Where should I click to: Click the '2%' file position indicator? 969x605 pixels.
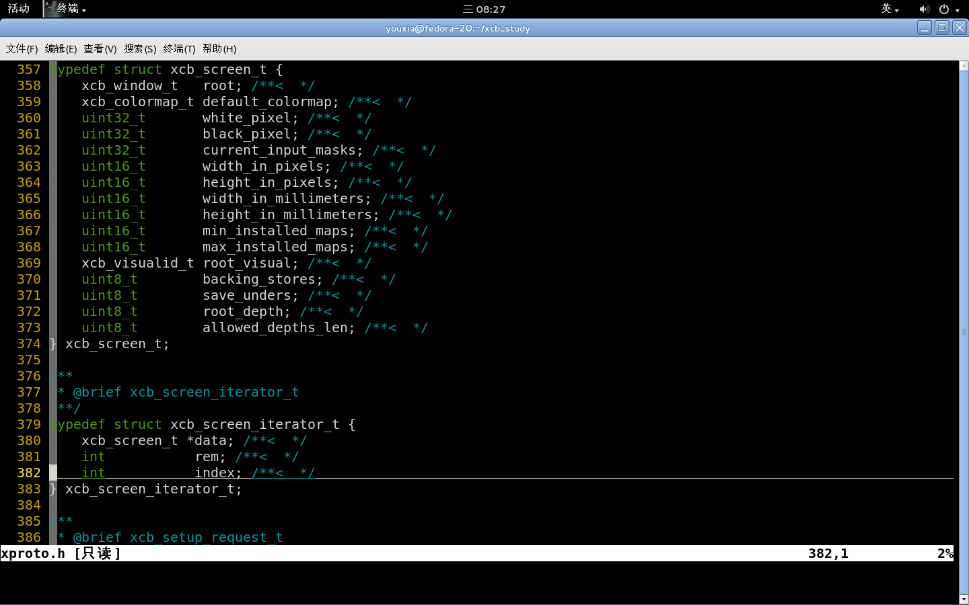[x=945, y=553]
